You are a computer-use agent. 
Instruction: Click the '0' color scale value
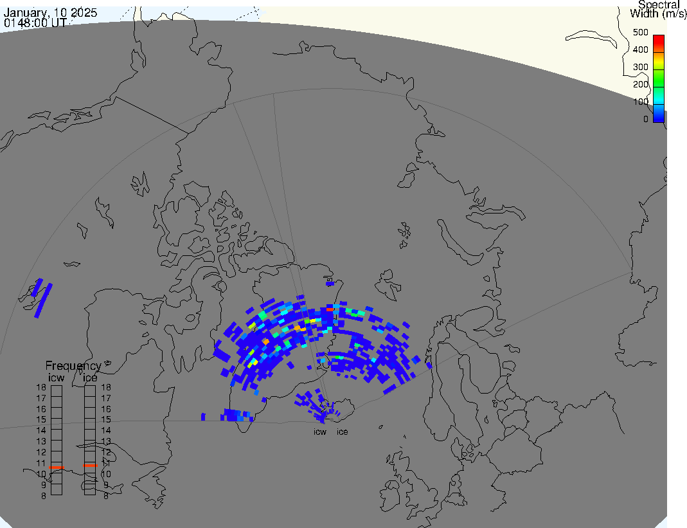point(645,119)
